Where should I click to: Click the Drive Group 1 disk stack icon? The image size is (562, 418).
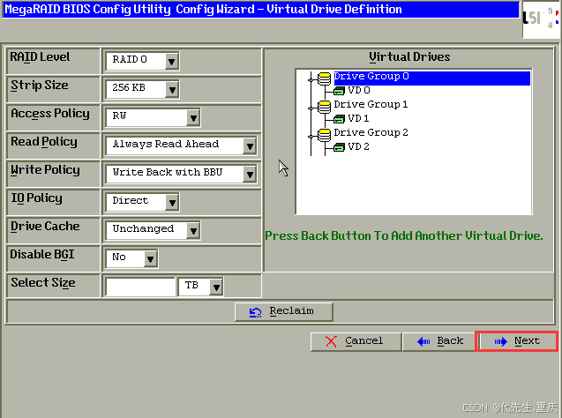[x=325, y=107]
